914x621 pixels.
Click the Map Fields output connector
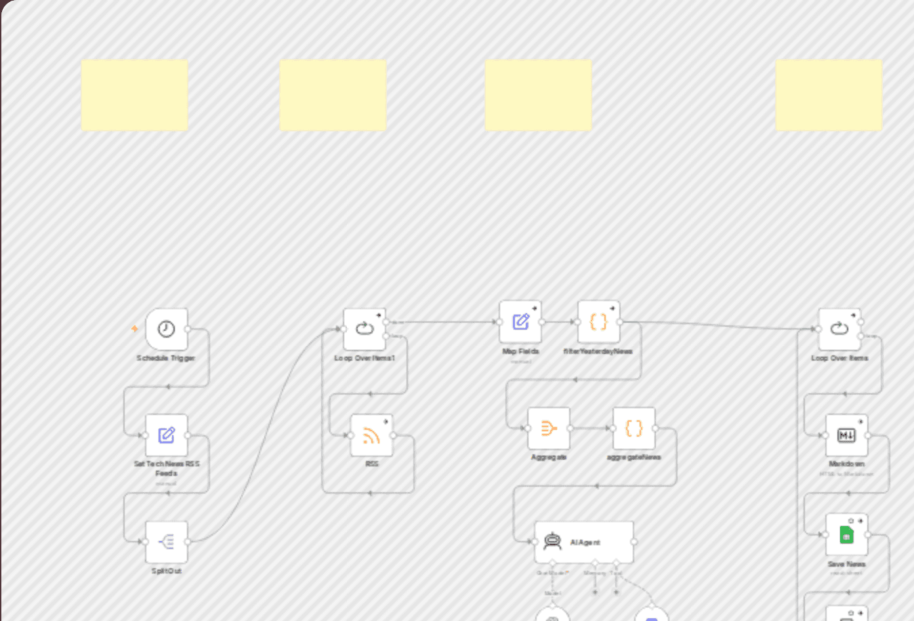coord(542,322)
